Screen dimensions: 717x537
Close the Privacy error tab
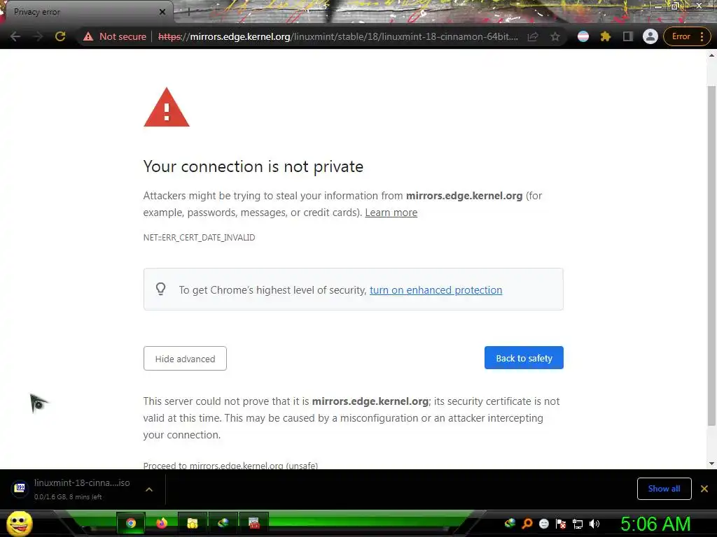162,12
